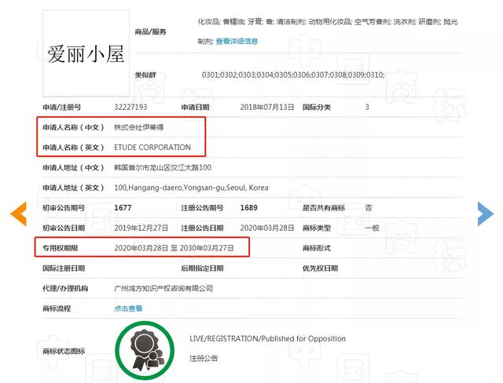The height and width of the screenshot is (383, 503).
Task: Click the green registration status badge icon
Action: (x=145, y=351)
